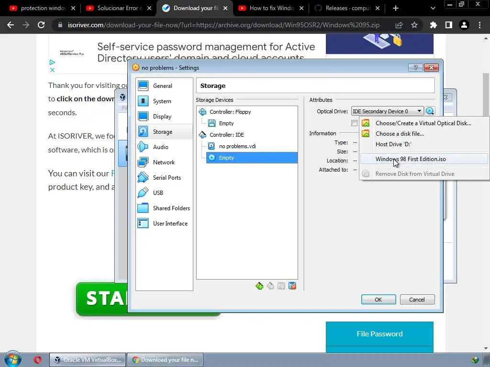This screenshot has width=490, height=367.
Task: Select the Controller: Floppy tree item
Action: [x=230, y=112]
